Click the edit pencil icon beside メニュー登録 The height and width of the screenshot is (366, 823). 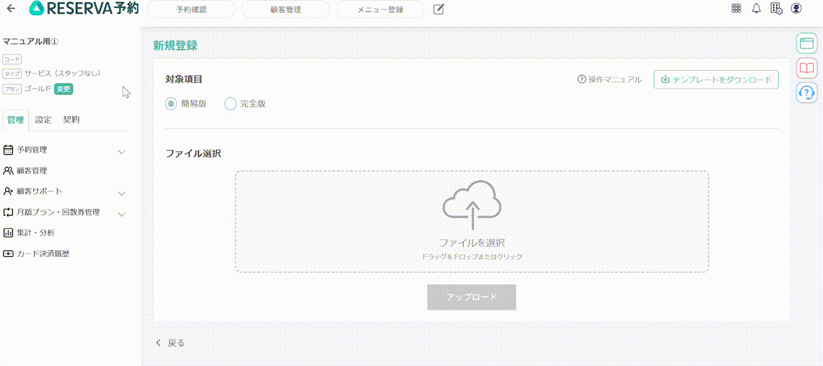[439, 9]
